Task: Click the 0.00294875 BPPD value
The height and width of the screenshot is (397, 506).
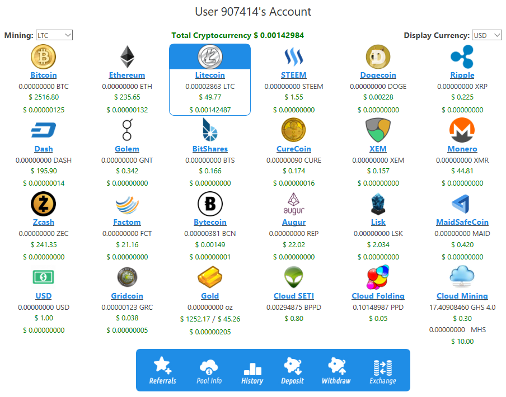Action: [294, 308]
